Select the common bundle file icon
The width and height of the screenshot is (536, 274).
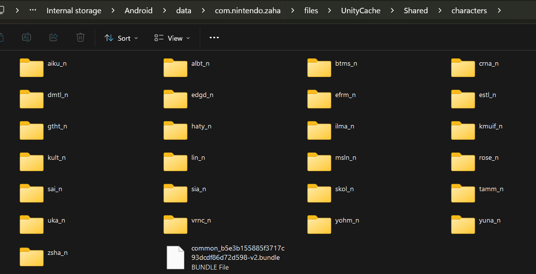[x=175, y=258]
